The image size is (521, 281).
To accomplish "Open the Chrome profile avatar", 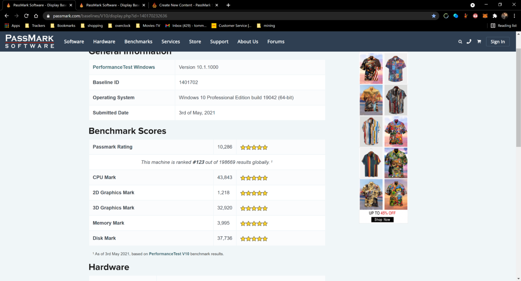I will [x=505, y=16].
